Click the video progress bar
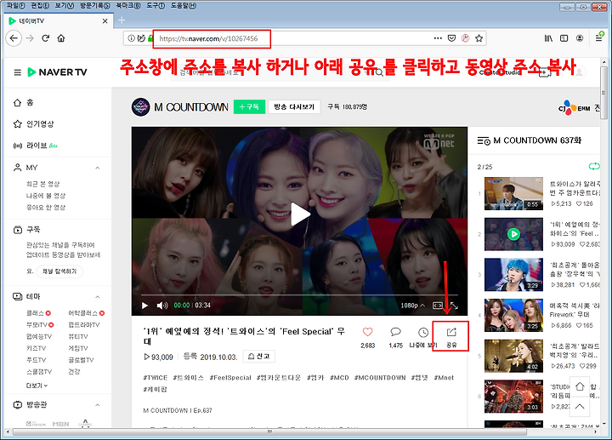Viewport: 612px width, 440px height. coord(299,294)
